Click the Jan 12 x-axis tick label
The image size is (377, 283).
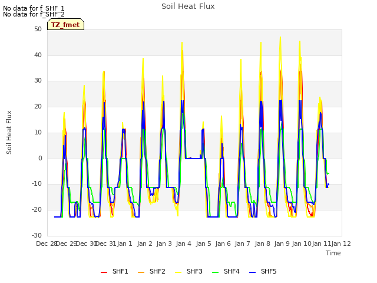click(342, 243)
